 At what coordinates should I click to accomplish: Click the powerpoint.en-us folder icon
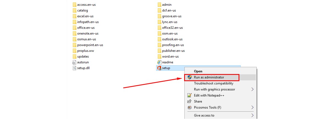point(74,45)
